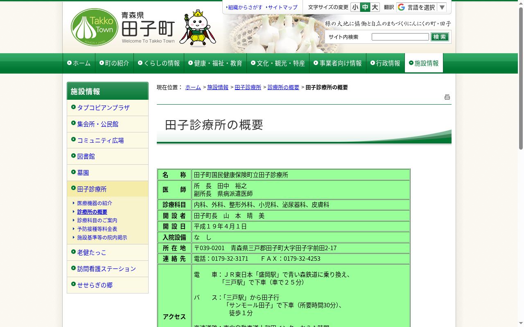Open the Google language select dropdown
The height and width of the screenshot is (327, 524).
(421, 7)
